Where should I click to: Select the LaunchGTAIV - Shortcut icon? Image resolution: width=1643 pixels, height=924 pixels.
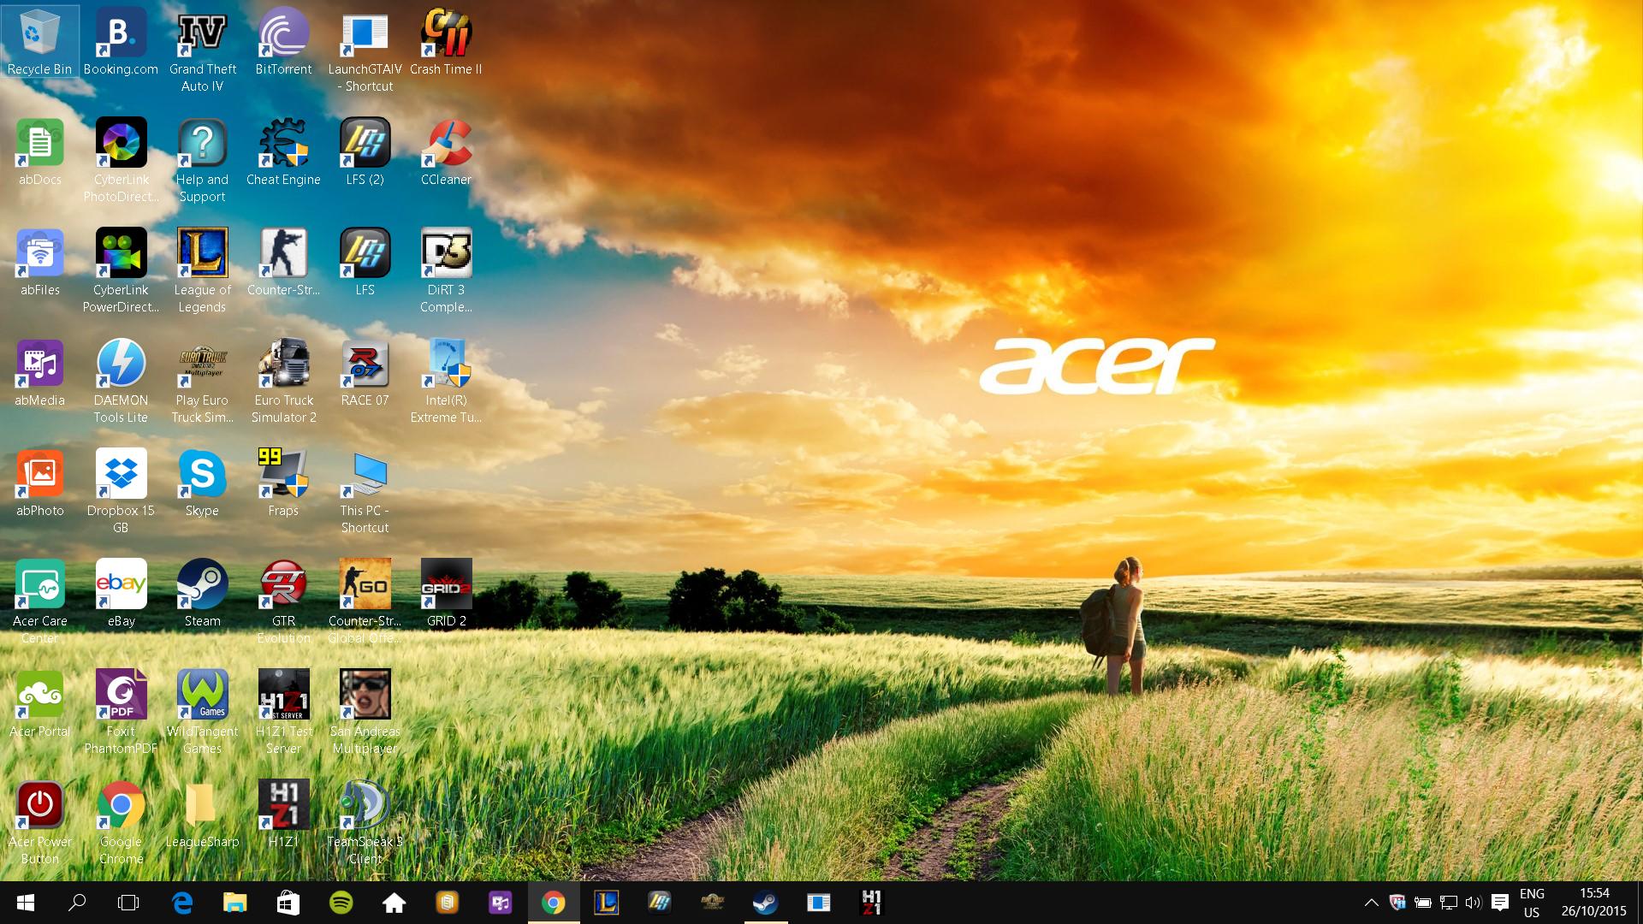click(365, 50)
